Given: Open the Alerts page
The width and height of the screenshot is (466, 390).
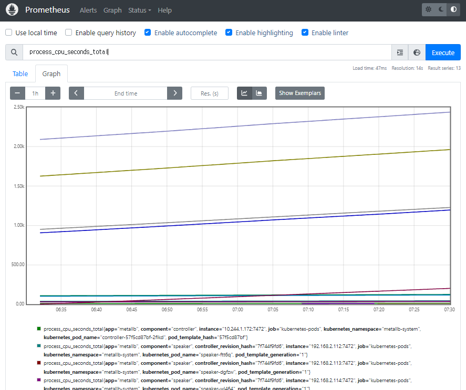Looking at the screenshot, I should 88,10.
